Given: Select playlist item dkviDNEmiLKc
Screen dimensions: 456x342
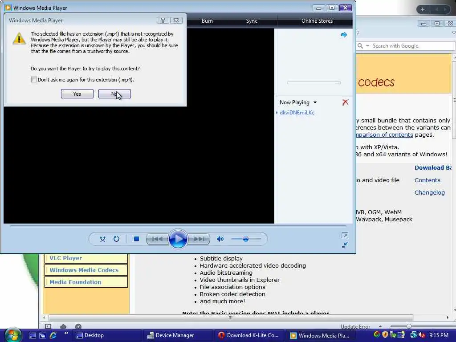Looking at the screenshot, I should click(297, 113).
